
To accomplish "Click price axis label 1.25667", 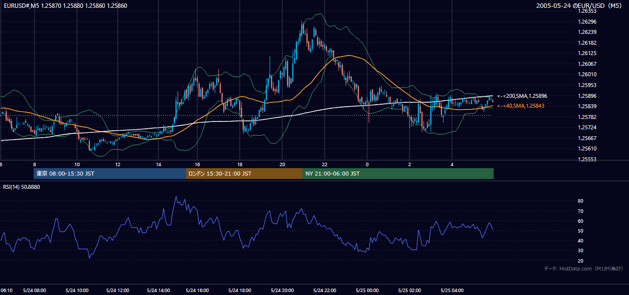I will (x=587, y=138).
